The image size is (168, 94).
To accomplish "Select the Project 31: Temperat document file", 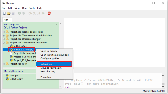I will (x=25, y=53).
